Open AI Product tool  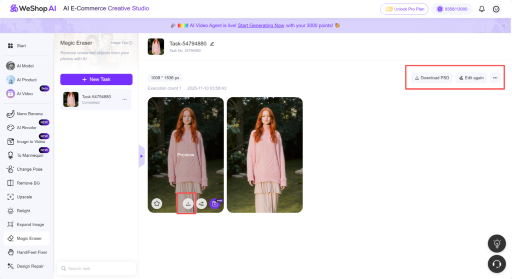(21, 80)
